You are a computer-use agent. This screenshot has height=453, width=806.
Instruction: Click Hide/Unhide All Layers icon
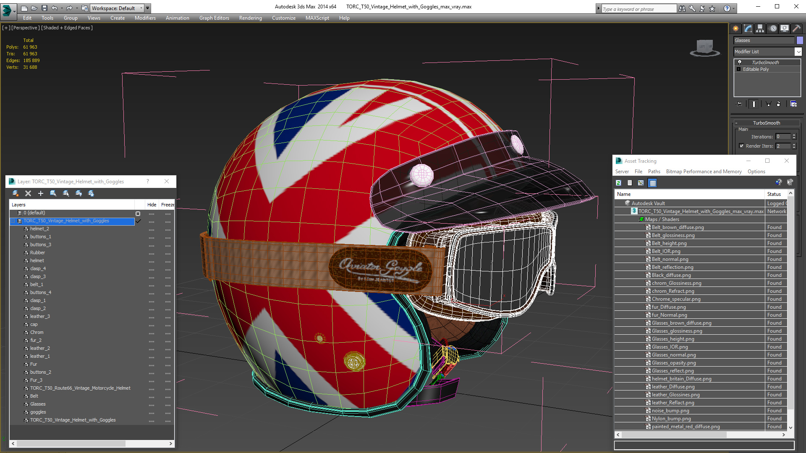coord(79,193)
